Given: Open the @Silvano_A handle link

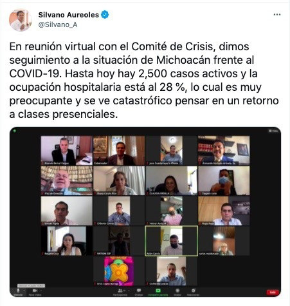Looking at the screenshot, I should point(58,24).
